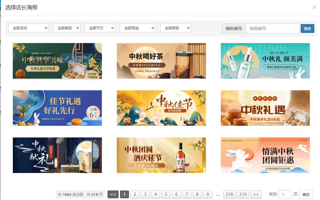Image resolution: width=320 pixels, height=200 pixels.
Task: Click the 转到 page number input box
Action: [285, 194]
